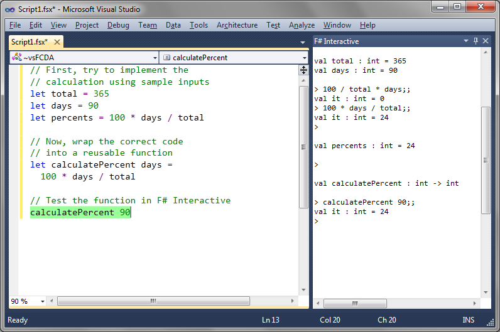Click 'val total : int = 365' output
This screenshot has width=500, height=332.
click(x=360, y=61)
